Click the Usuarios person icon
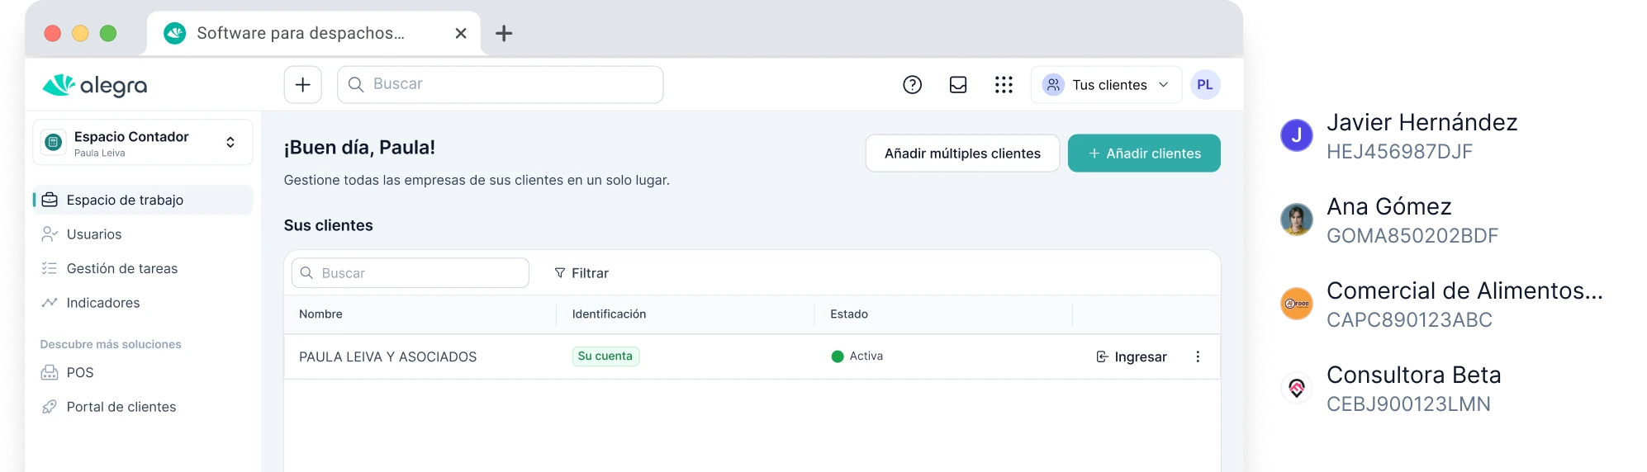The height and width of the screenshot is (472, 1647). coord(50,234)
